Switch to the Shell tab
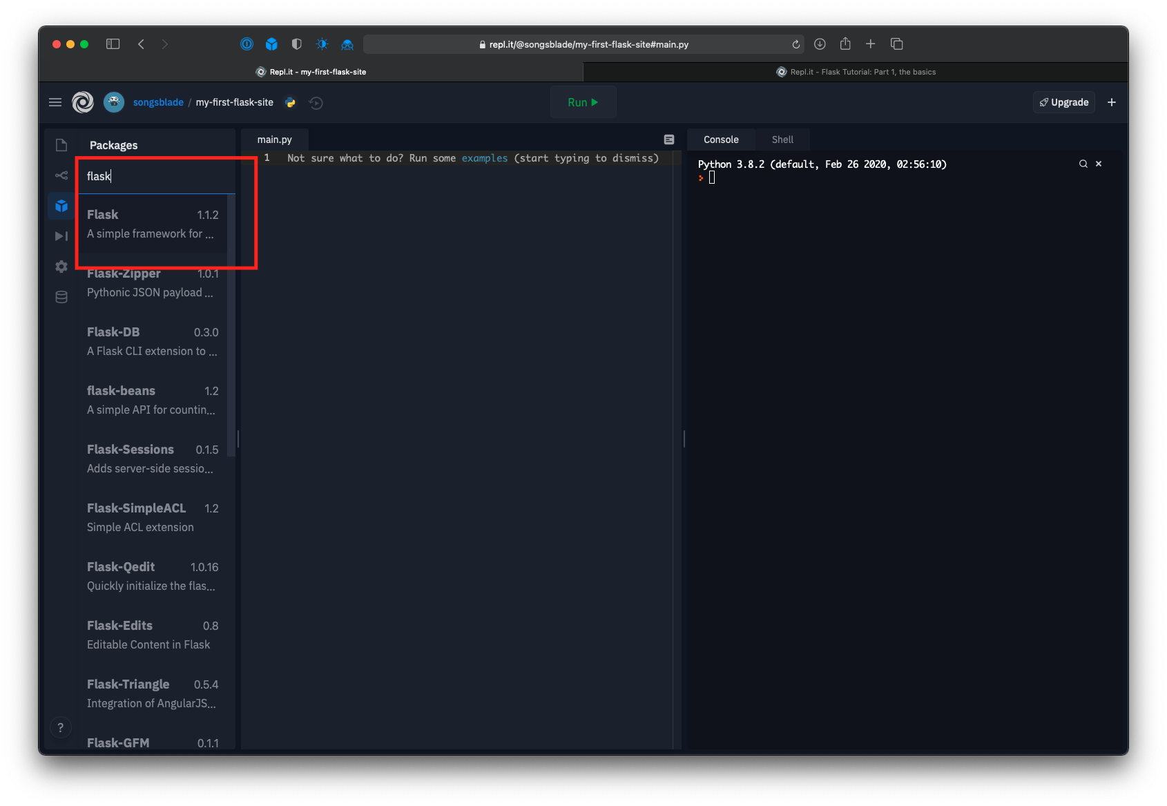The height and width of the screenshot is (806, 1167). (x=782, y=140)
